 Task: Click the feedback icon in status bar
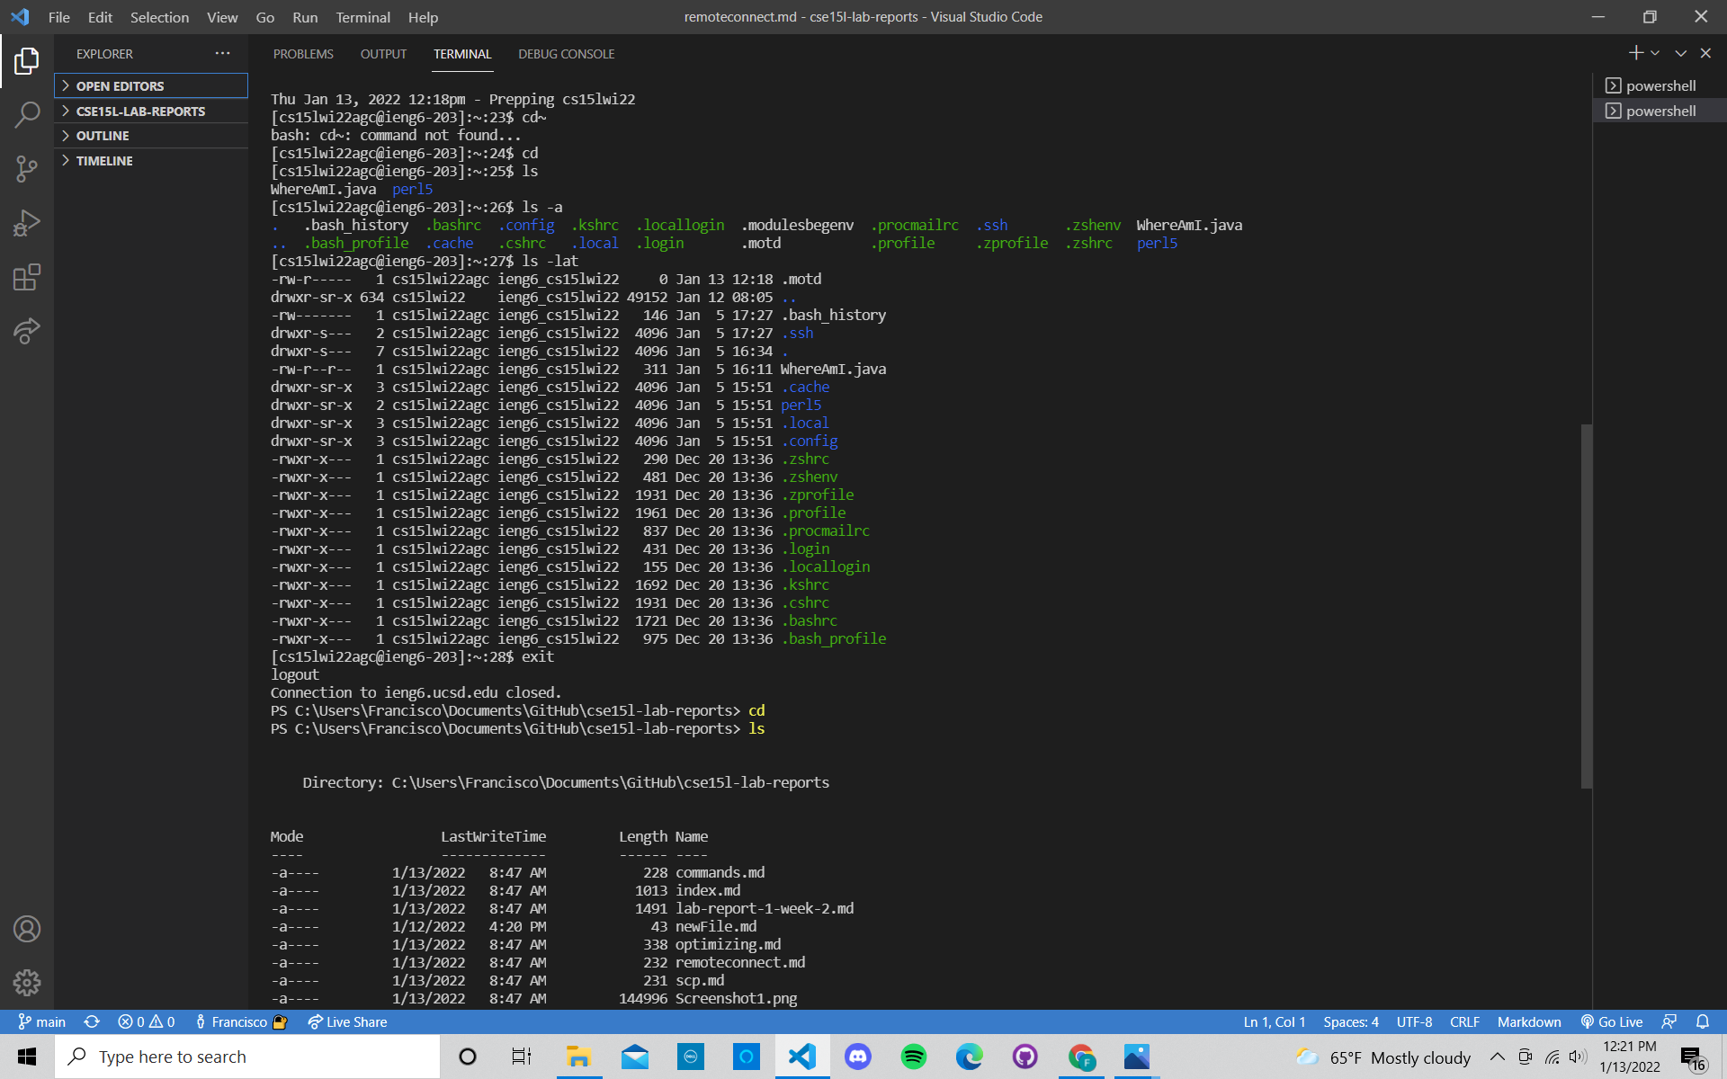(x=1669, y=1021)
